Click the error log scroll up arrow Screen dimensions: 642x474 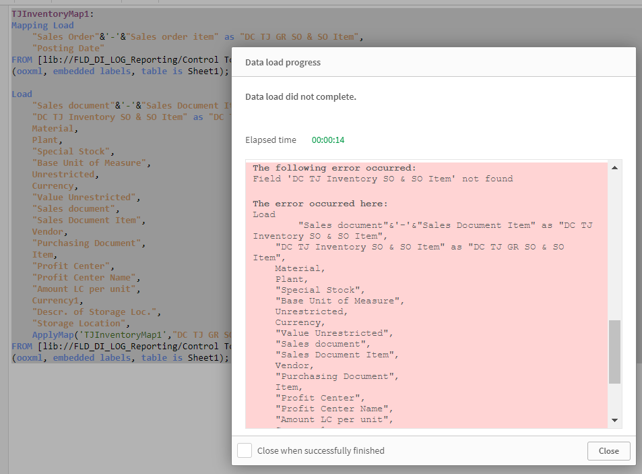tap(614, 168)
